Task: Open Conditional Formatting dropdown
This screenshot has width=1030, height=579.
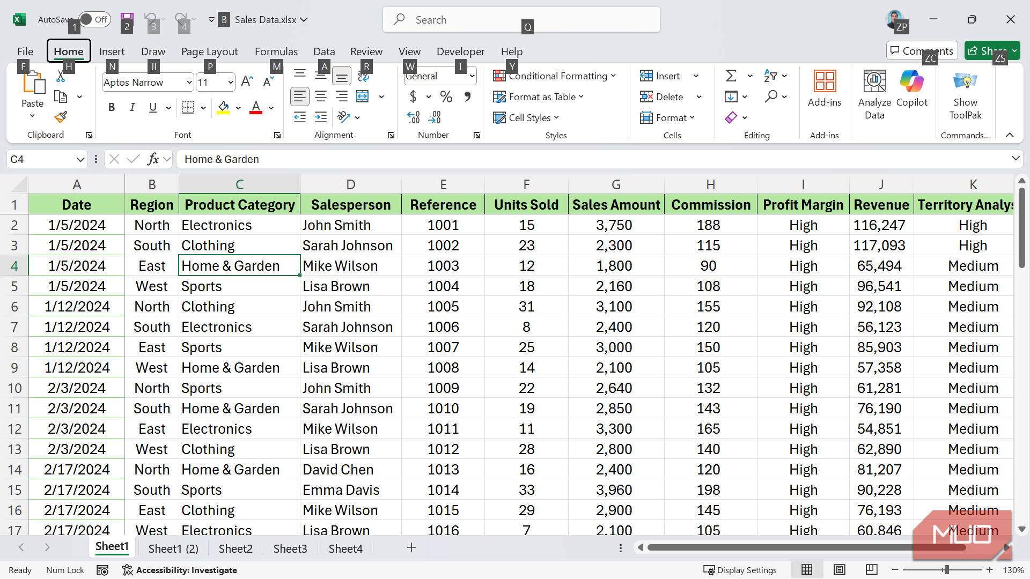Action: pos(555,76)
